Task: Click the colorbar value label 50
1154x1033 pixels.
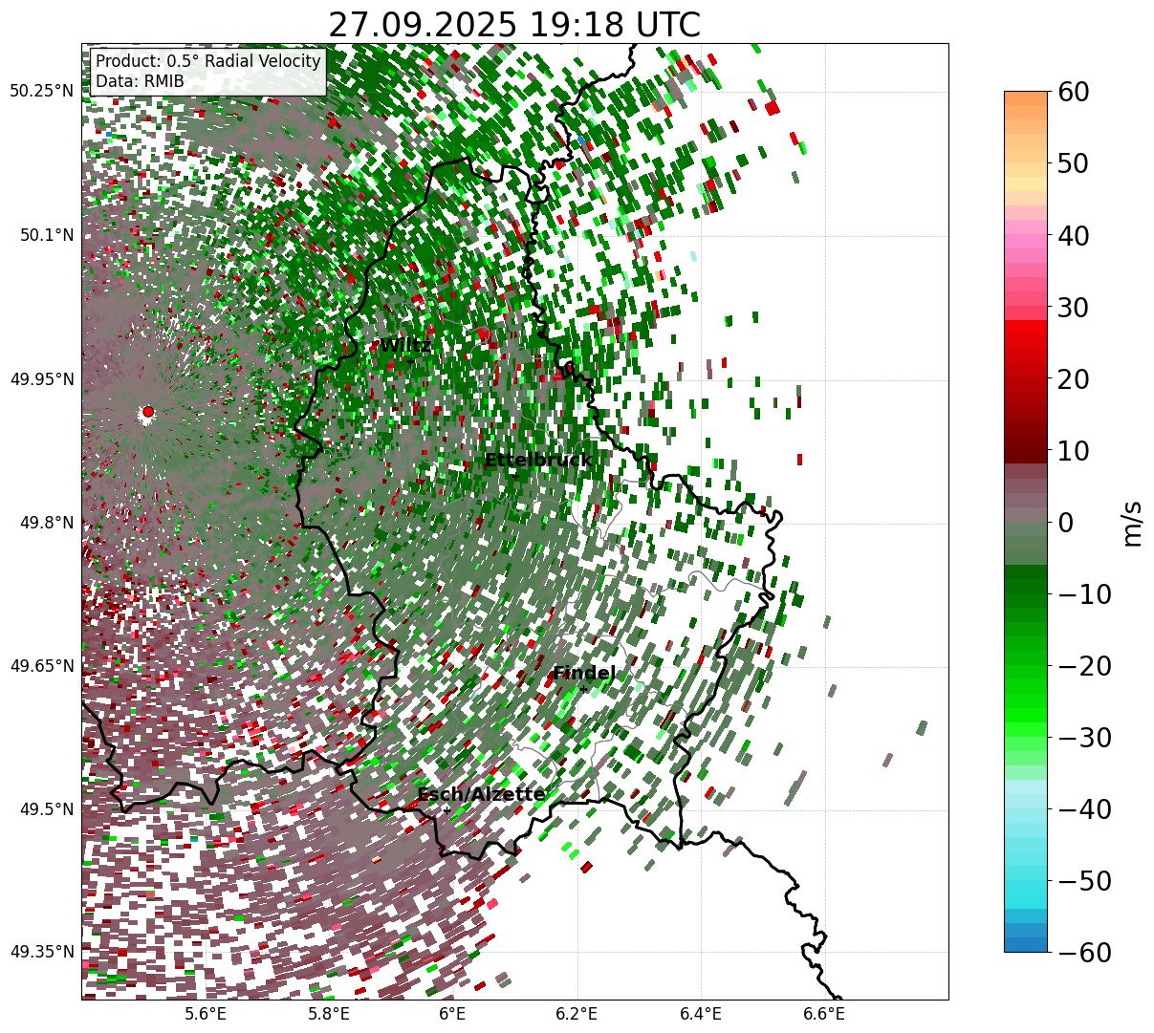Action: pos(1075,163)
